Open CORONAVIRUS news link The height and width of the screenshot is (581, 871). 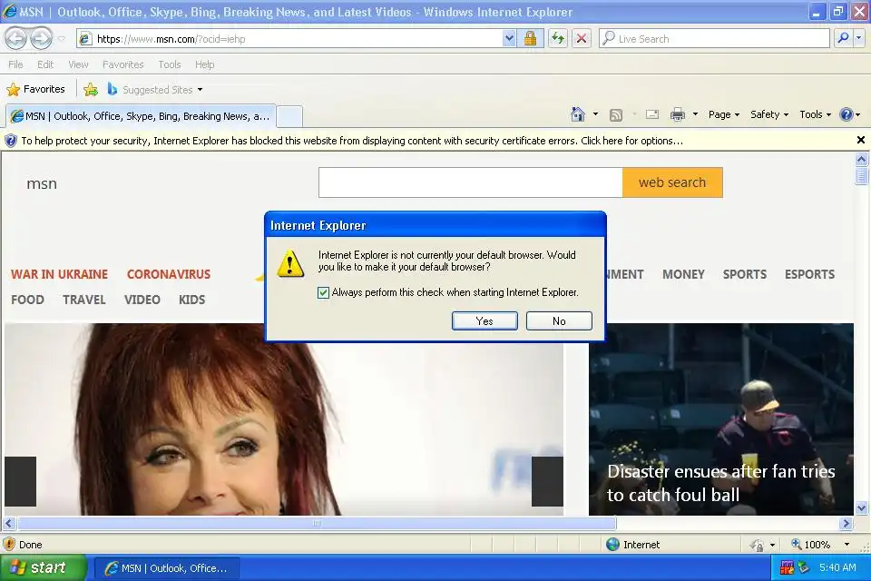tap(169, 274)
